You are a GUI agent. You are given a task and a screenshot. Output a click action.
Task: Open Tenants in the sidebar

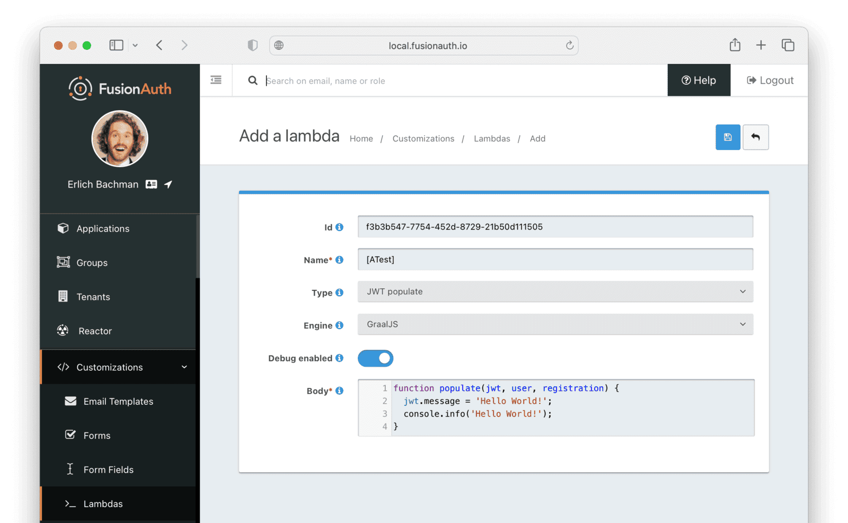118,297
